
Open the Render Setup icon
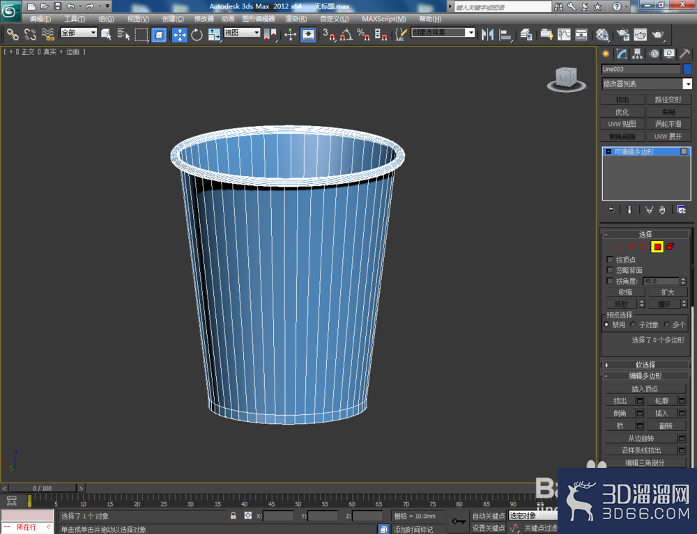pos(622,34)
